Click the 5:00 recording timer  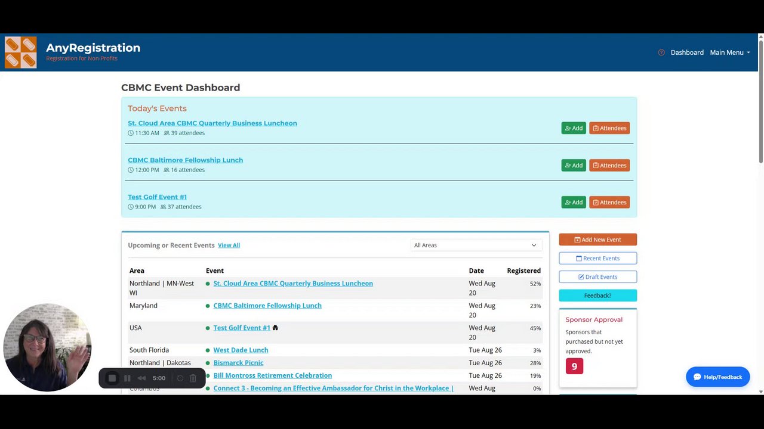[159, 378]
